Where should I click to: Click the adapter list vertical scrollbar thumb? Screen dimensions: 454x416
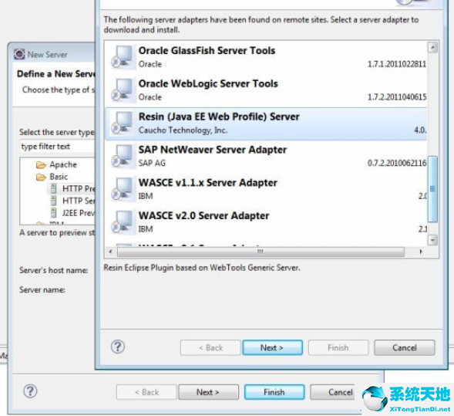click(x=432, y=189)
